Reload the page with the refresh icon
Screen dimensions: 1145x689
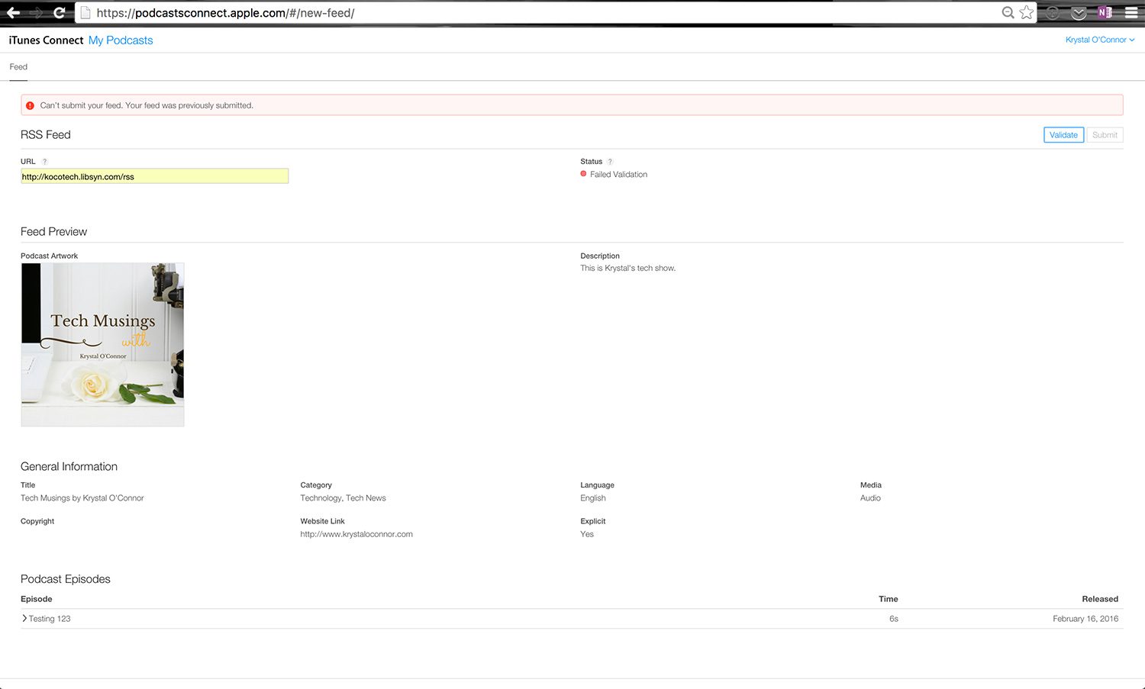click(59, 13)
